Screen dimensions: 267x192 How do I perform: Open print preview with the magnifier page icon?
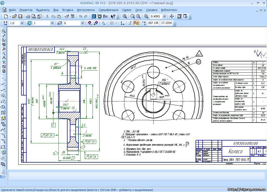click(x=34, y=16)
